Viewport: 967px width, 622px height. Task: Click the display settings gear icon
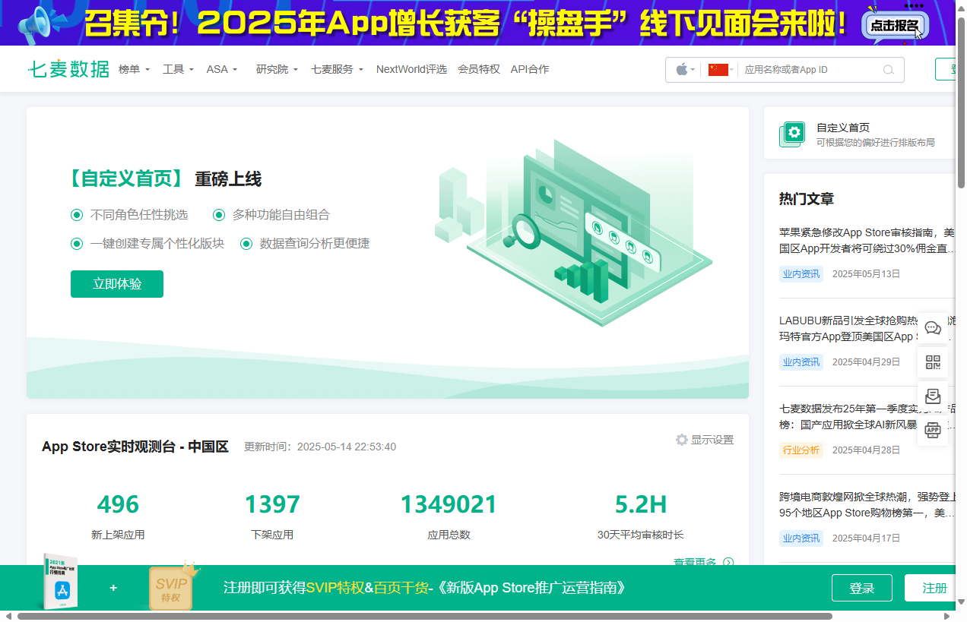click(682, 440)
